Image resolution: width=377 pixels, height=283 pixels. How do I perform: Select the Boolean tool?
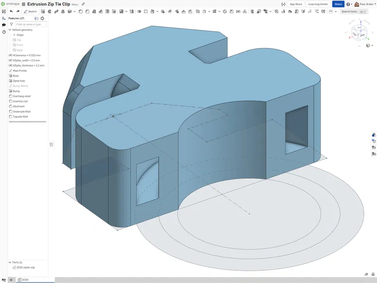139,11
